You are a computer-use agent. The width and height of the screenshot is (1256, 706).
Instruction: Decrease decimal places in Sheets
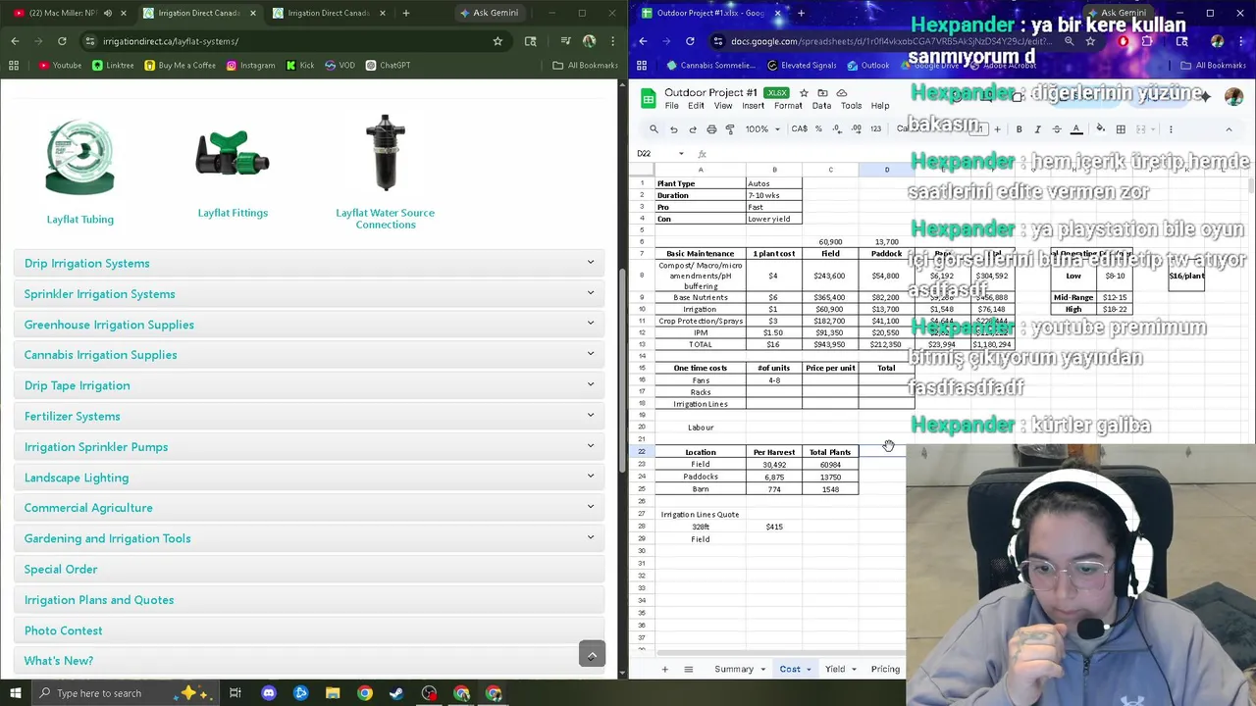click(837, 129)
